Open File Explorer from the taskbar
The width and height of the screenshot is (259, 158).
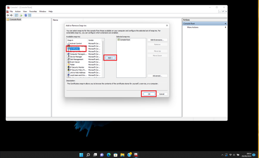point(122,155)
